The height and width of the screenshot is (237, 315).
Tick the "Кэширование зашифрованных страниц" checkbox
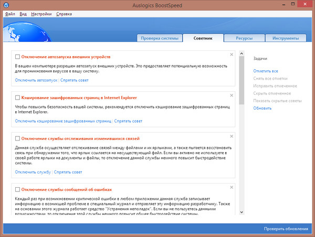(18, 98)
